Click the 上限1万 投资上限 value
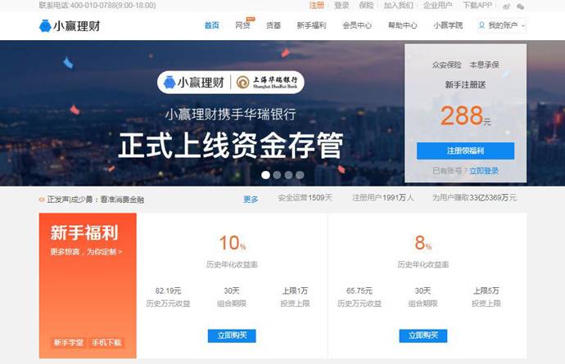 coord(295,290)
